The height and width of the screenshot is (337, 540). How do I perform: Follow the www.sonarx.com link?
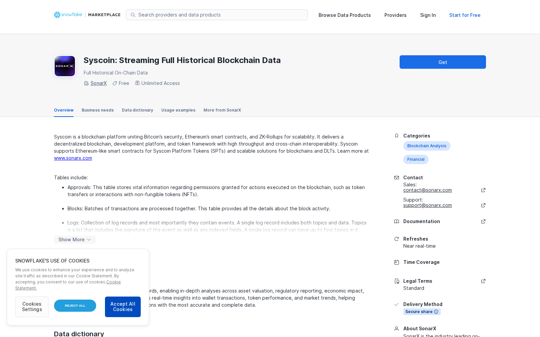[x=73, y=158]
